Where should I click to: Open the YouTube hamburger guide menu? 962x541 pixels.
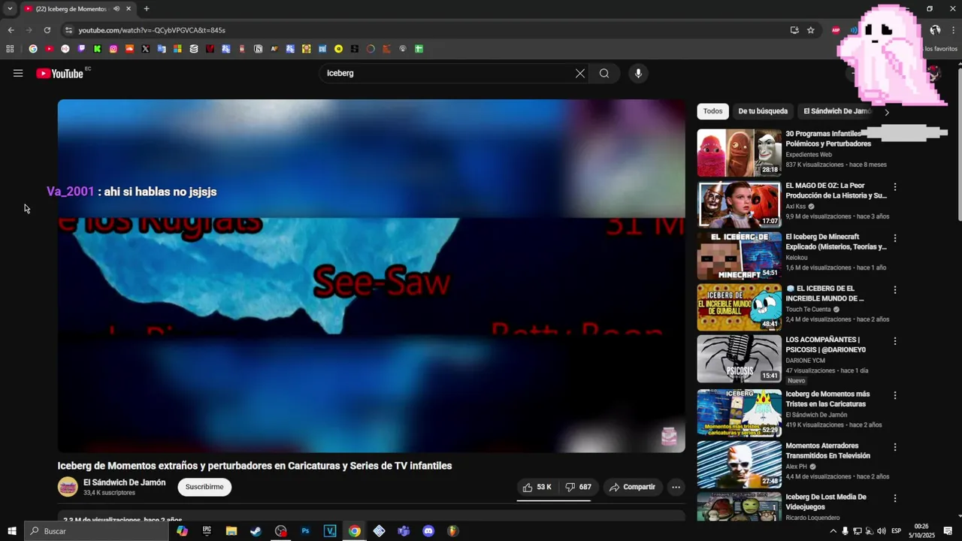tap(18, 73)
